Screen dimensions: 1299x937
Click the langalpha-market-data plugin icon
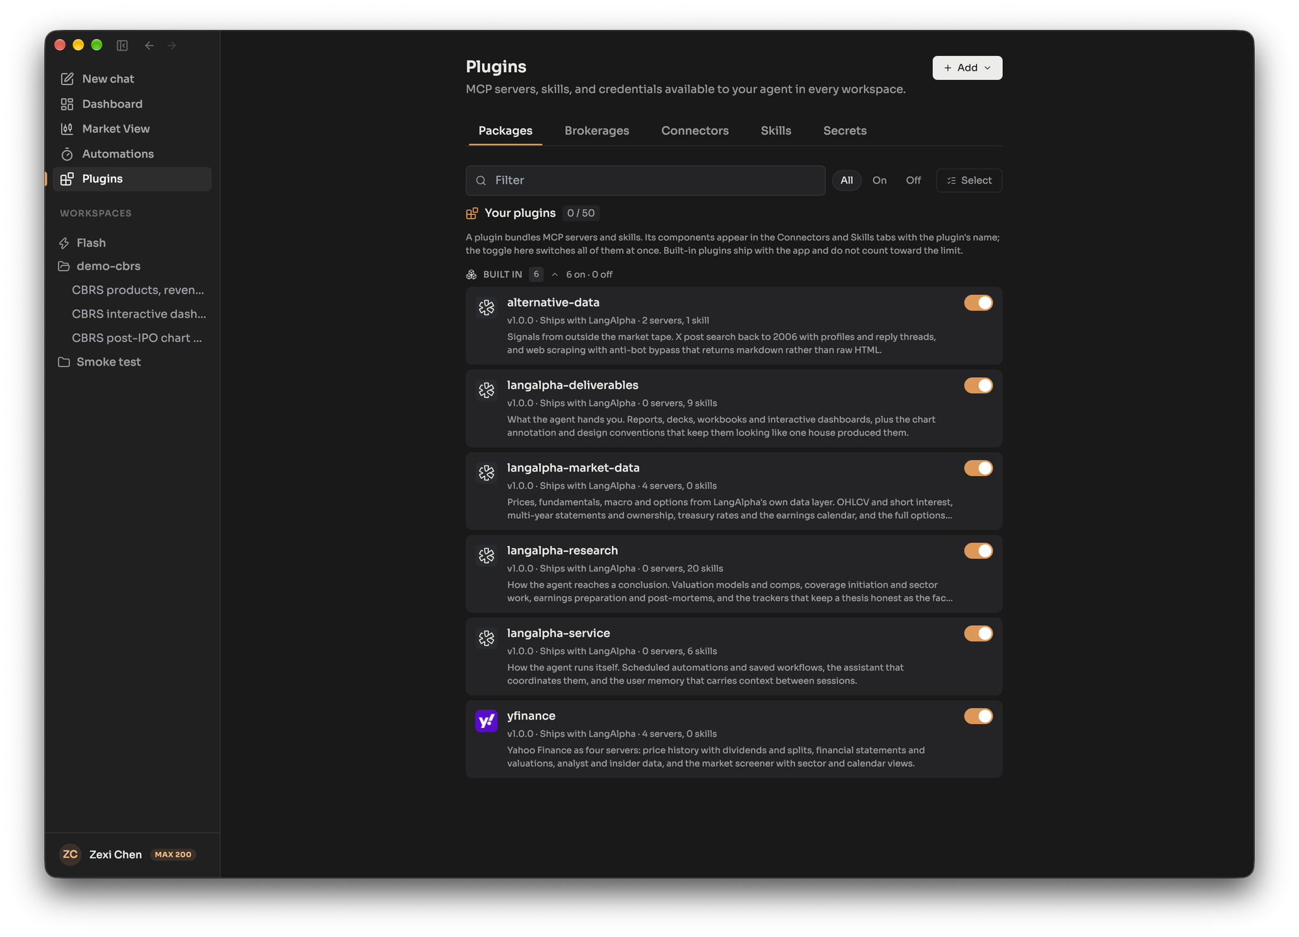click(486, 473)
